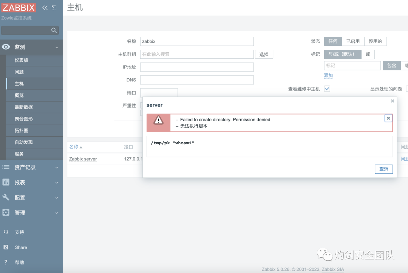Click the Zabbix SIA footer link
The height and width of the screenshot is (273, 408).
click(x=333, y=269)
